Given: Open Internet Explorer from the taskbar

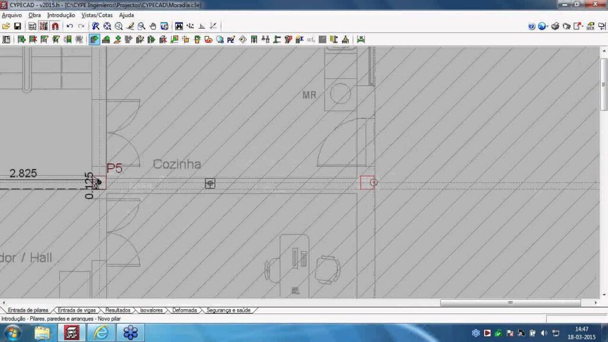Looking at the screenshot, I should pos(101,332).
